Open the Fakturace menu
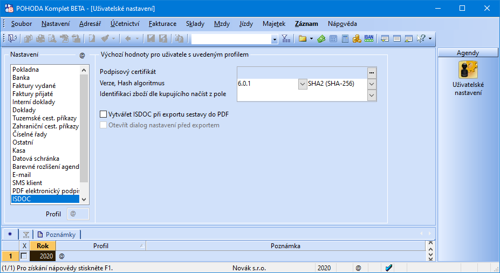Screen dimensions: 500x273 (x=162, y=24)
